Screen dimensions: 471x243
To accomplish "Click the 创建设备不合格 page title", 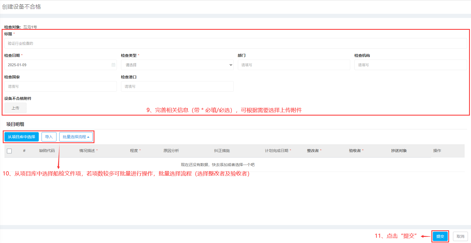I will coord(22,7).
